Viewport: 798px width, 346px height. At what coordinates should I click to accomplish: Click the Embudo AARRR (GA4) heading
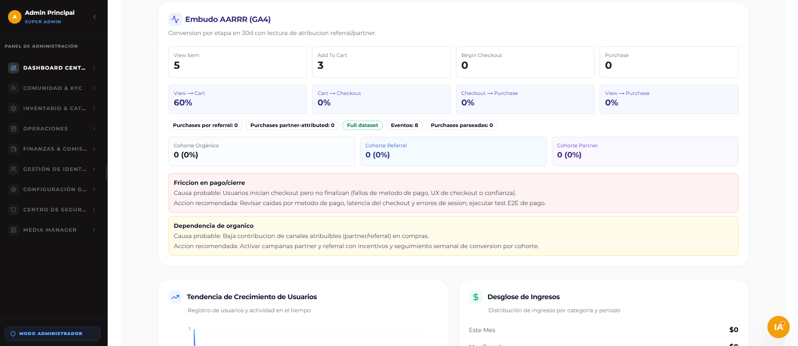click(x=228, y=19)
